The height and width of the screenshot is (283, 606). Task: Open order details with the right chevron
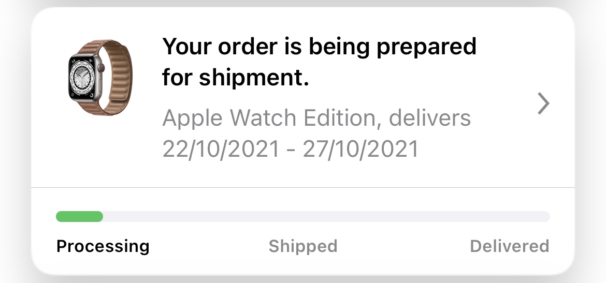tap(543, 103)
